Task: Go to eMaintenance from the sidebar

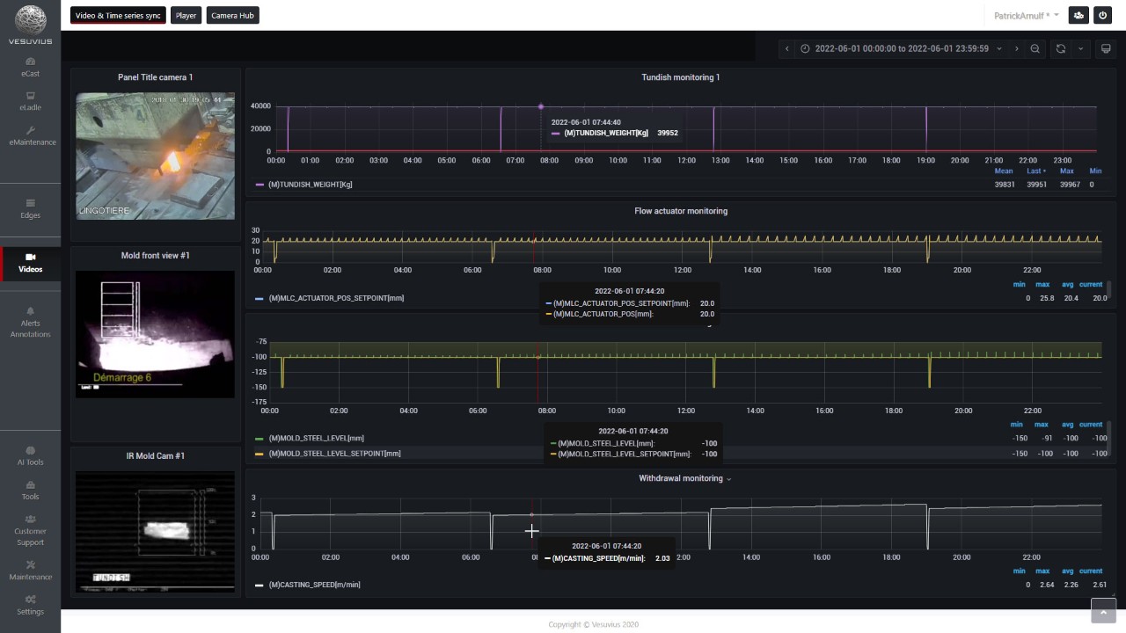Action: click(x=32, y=135)
